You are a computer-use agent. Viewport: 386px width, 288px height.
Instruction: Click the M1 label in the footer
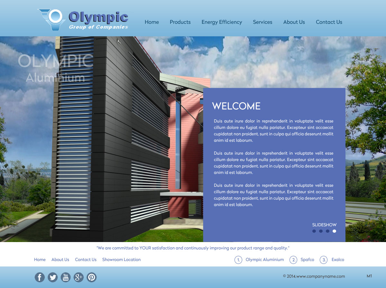click(369, 276)
